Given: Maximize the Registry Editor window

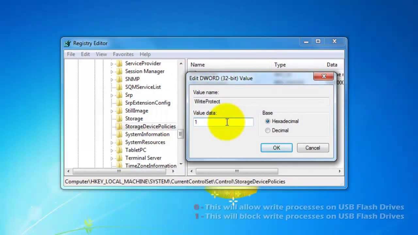Looking at the screenshot, I should point(318,41).
